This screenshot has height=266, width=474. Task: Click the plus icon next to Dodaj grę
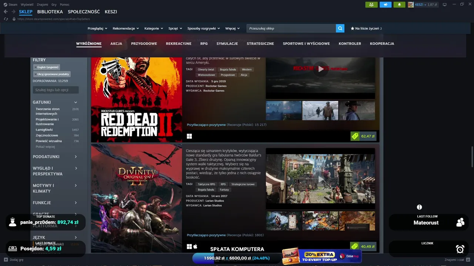coord(6,260)
